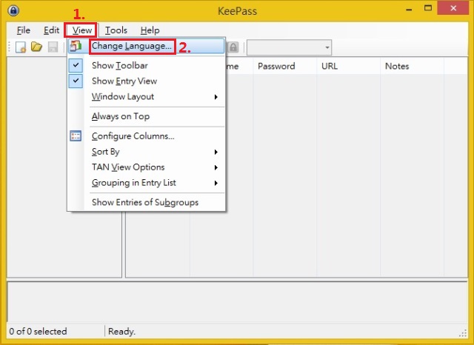The width and height of the screenshot is (474, 345).
Task: Toggle Show Entries of Subgroups
Action: coord(147,202)
